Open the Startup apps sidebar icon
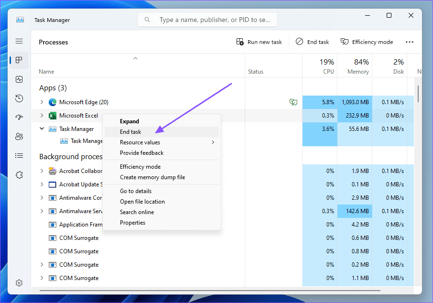This screenshot has width=433, height=303. coord(19,118)
